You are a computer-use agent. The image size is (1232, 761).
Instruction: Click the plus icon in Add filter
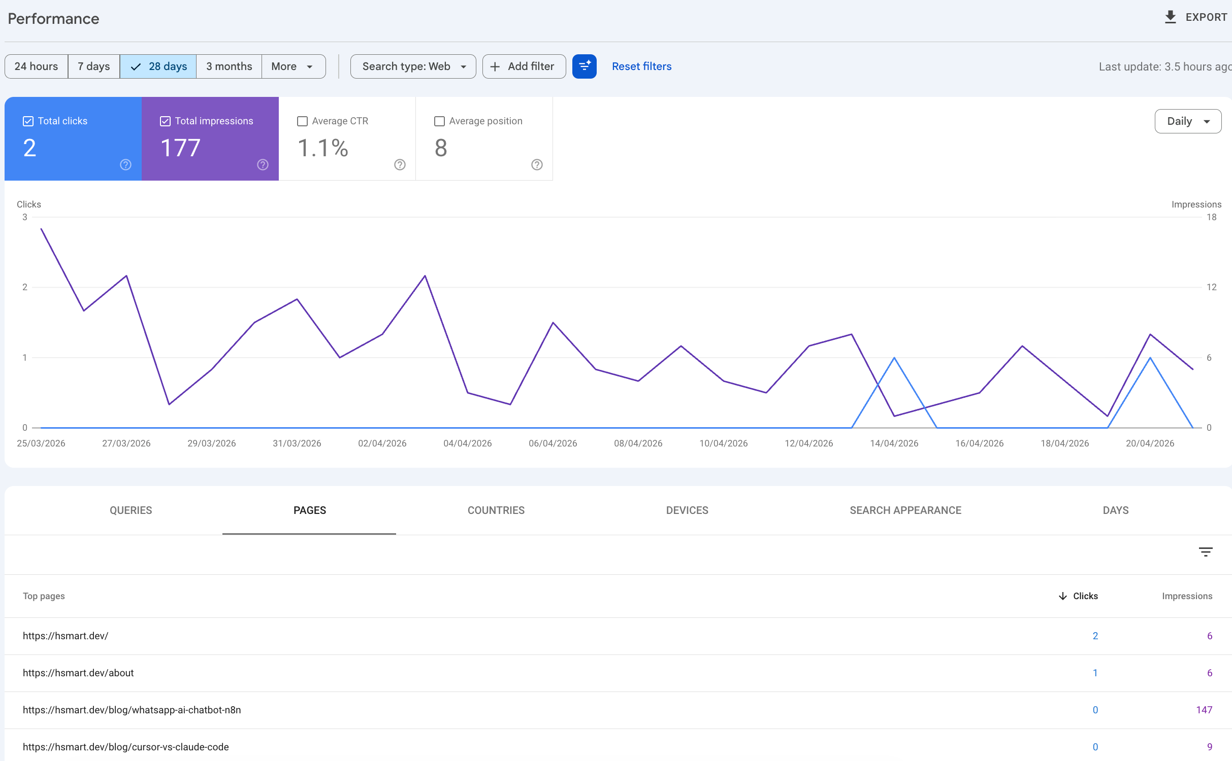(x=495, y=66)
